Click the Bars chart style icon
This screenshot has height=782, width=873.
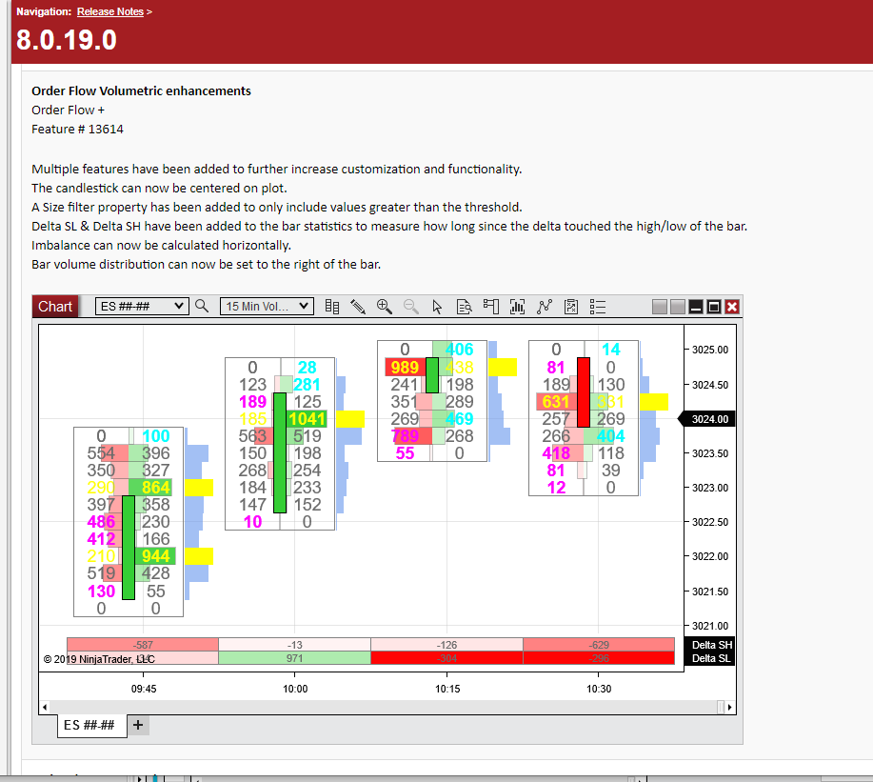[332, 307]
